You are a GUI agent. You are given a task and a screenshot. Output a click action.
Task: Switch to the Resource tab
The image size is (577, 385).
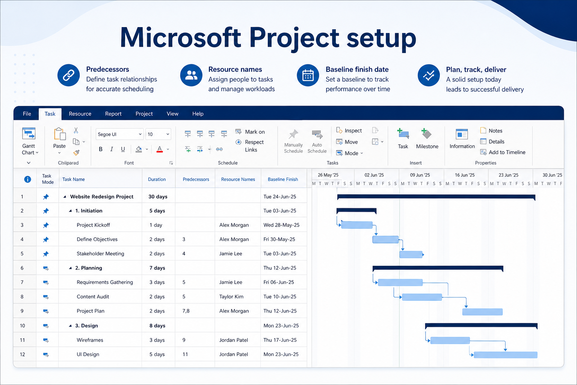coord(80,114)
